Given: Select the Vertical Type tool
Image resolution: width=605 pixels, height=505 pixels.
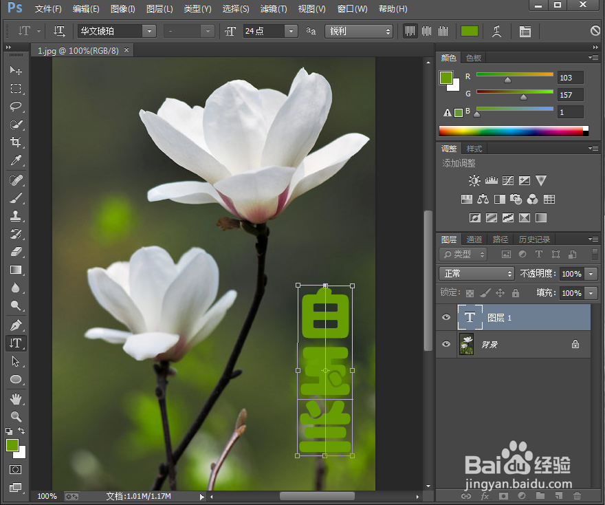Looking at the screenshot, I should tap(16, 343).
